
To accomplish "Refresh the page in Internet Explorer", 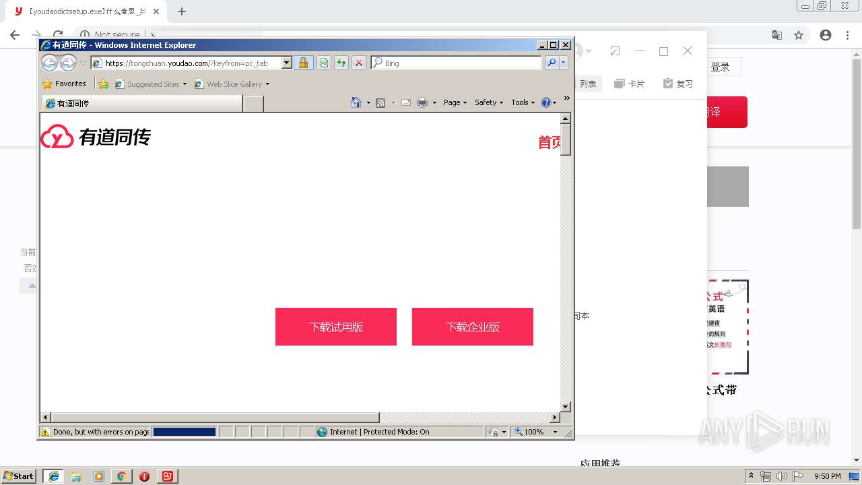I will pos(341,63).
